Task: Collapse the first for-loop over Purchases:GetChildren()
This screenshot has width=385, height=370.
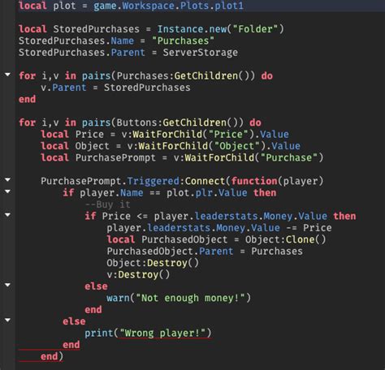Action: (x=7, y=74)
